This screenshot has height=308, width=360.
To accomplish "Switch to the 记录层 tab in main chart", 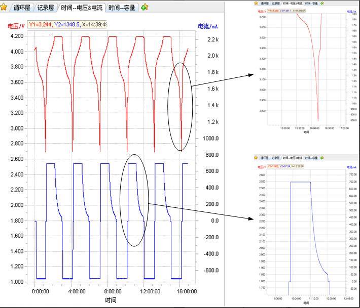I will click(45, 8).
